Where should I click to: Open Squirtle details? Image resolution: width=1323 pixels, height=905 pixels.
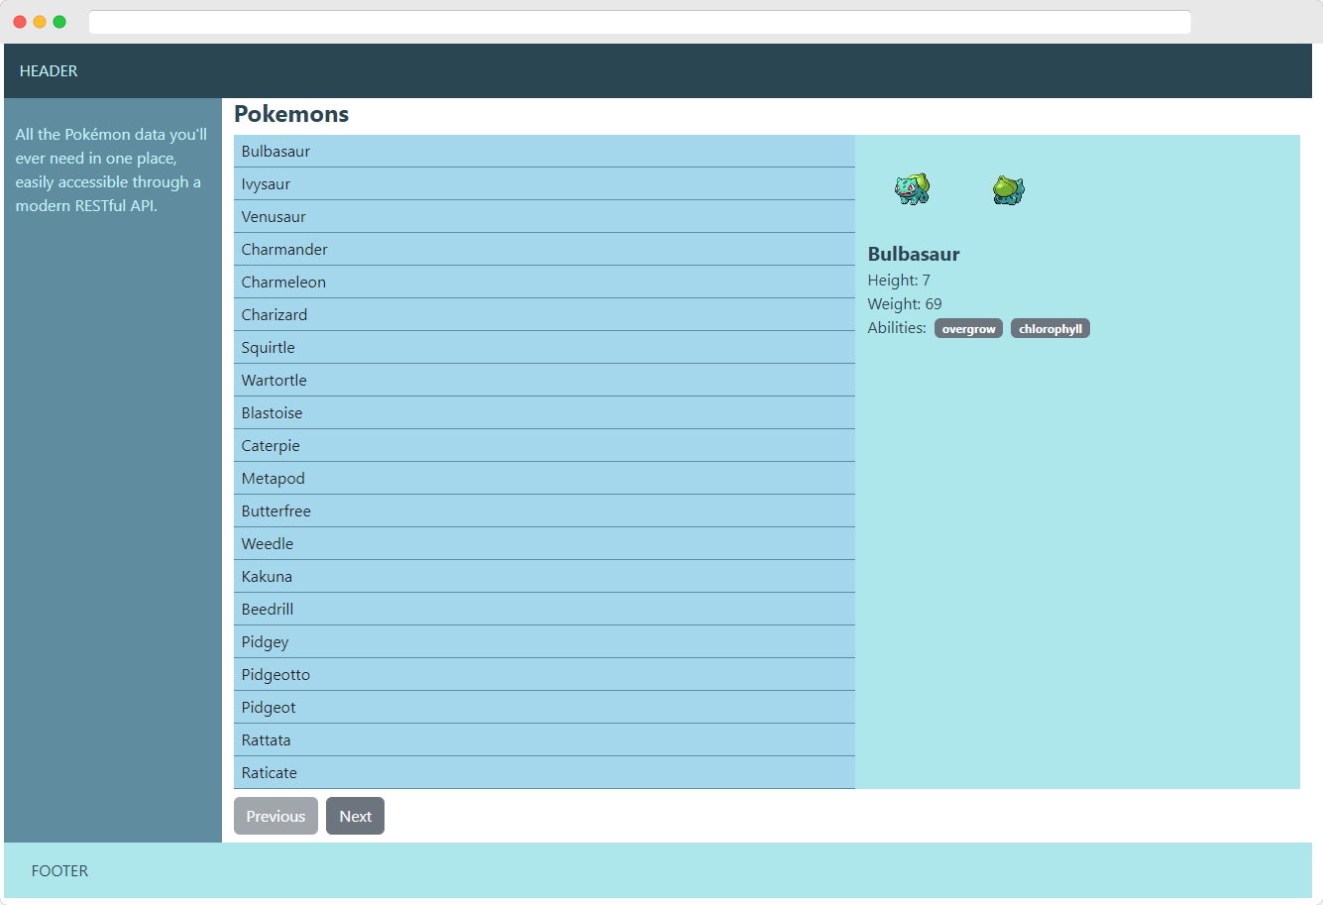click(x=544, y=348)
